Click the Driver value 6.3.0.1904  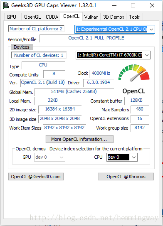99,83
